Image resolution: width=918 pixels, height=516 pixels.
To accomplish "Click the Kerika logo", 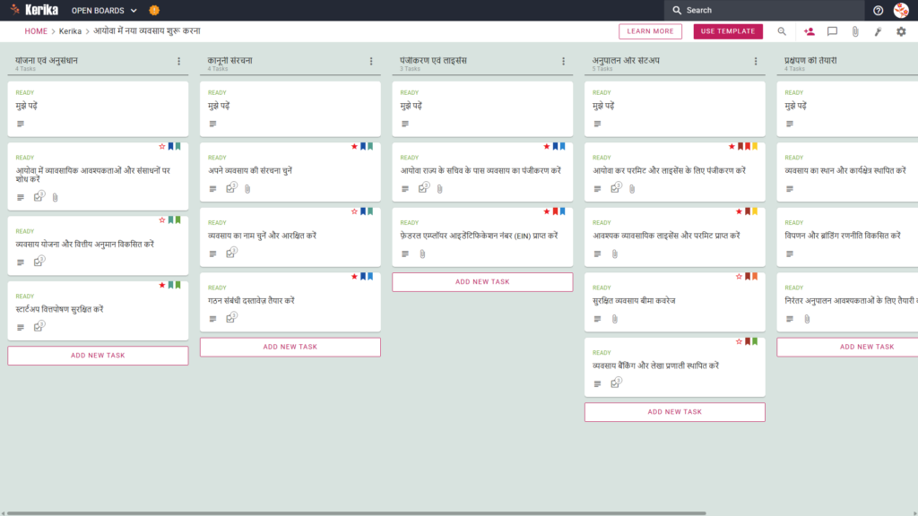I will pyautogui.click(x=34, y=10).
